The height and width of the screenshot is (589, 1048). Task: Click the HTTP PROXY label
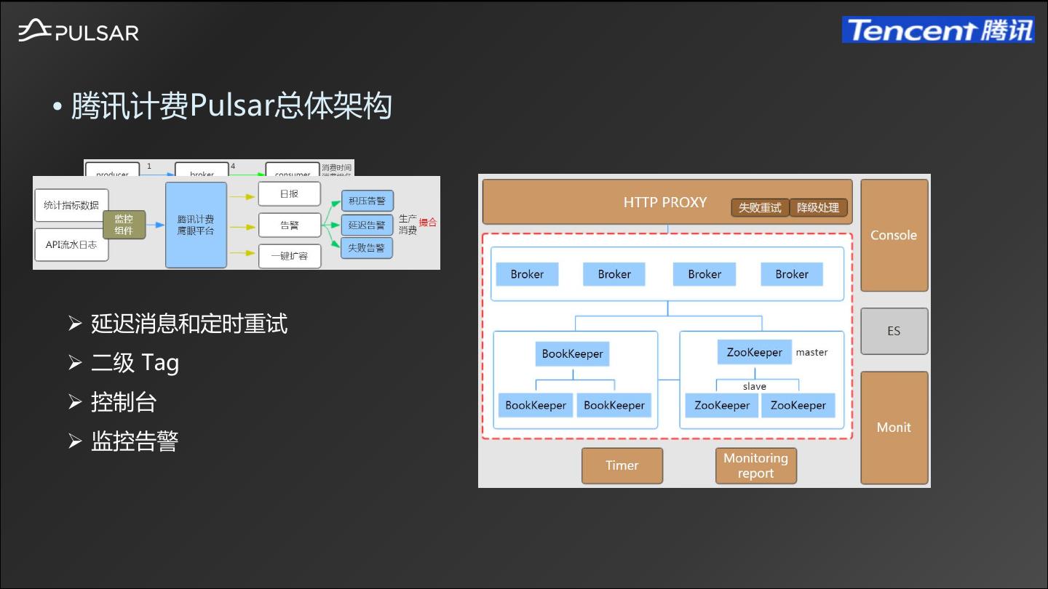[x=665, y=202]
